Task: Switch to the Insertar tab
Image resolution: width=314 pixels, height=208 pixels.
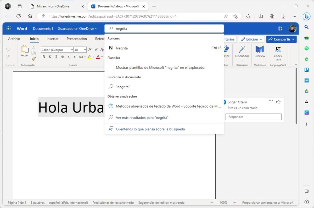Action: coord(53,39)
